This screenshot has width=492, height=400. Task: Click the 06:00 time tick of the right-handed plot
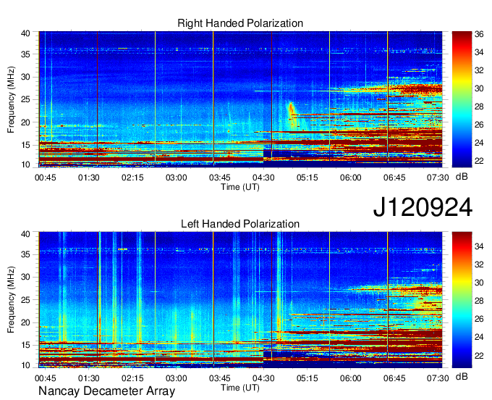click(350, 178)
